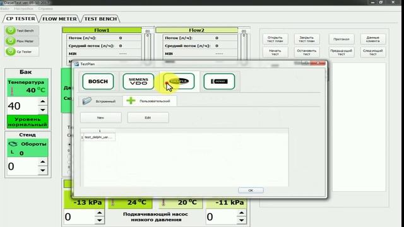Click Начать тест button
Viewport: 404px width, 227px height.
[x=275, y=52]
